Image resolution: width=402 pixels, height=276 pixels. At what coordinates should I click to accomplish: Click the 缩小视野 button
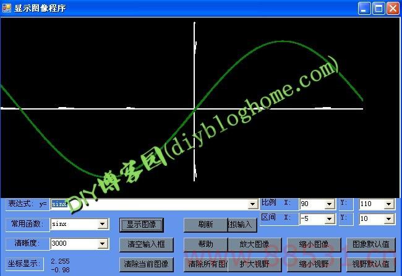tap(314, 264)
